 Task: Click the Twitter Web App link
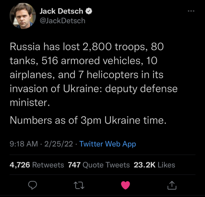point(108,144)
